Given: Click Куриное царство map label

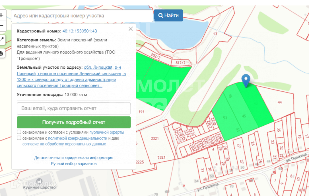Looking at the screenshot, I should (x=40, y=187).
